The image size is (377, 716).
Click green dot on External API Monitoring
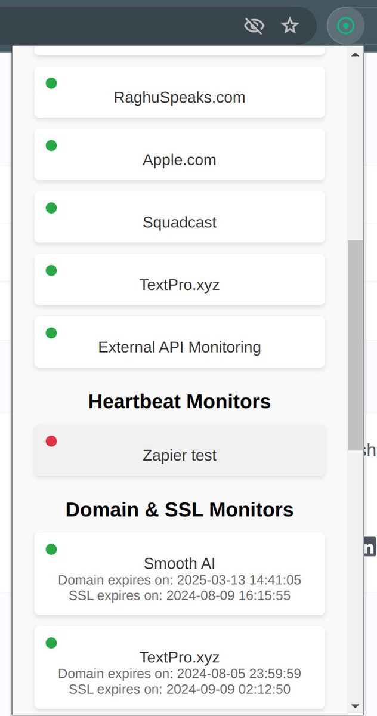tap(51, 333)
